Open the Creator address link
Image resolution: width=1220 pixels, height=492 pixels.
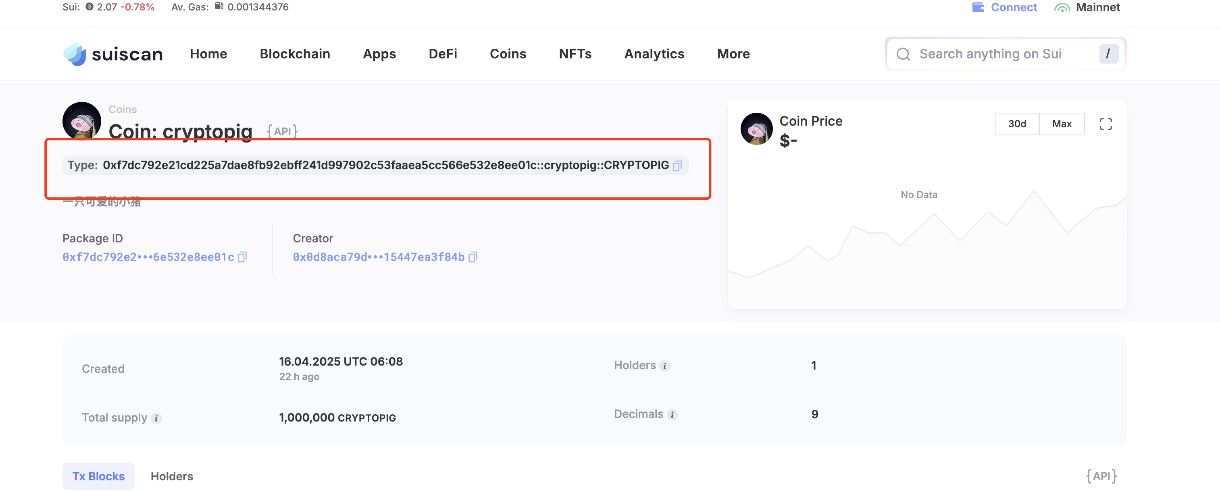tap(379, 257)
